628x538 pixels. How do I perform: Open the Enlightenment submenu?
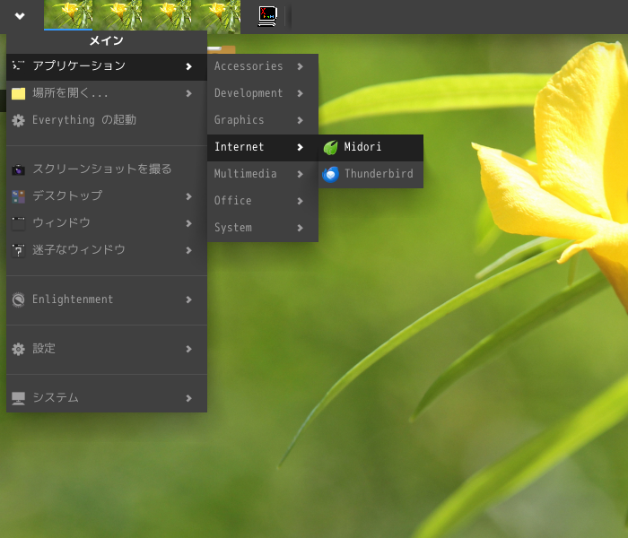[107, 299]
